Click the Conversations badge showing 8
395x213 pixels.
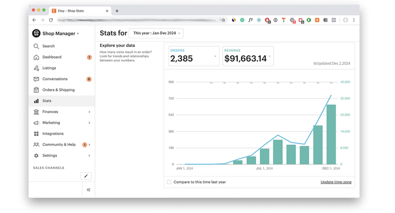tap(89, 79)
